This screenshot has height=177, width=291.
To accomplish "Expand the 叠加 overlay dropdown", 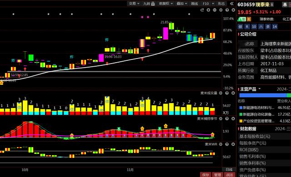I will tap(182, 4).
